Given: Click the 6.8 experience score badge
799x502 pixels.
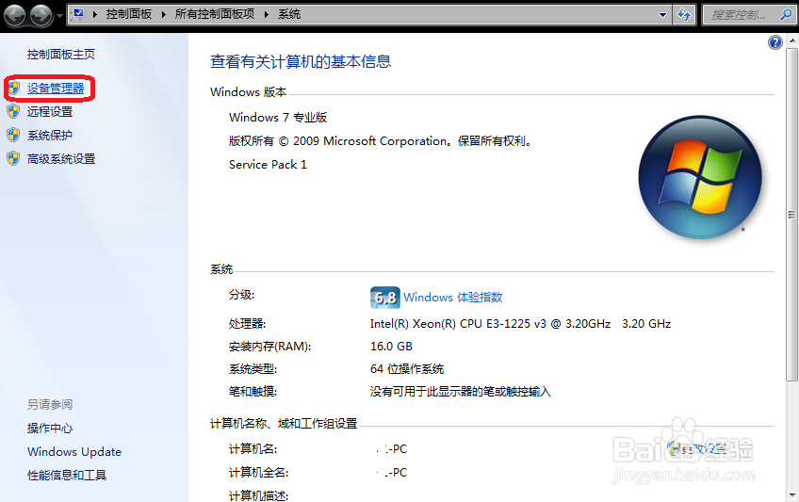Looking at the screenshot, I should (384, 298).
